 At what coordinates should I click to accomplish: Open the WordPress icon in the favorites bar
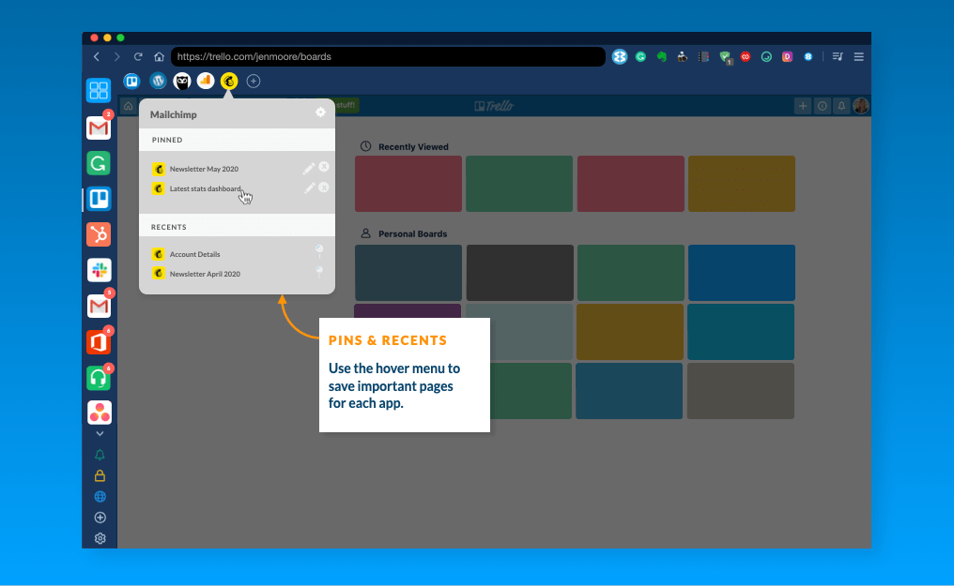click(158, 81)
